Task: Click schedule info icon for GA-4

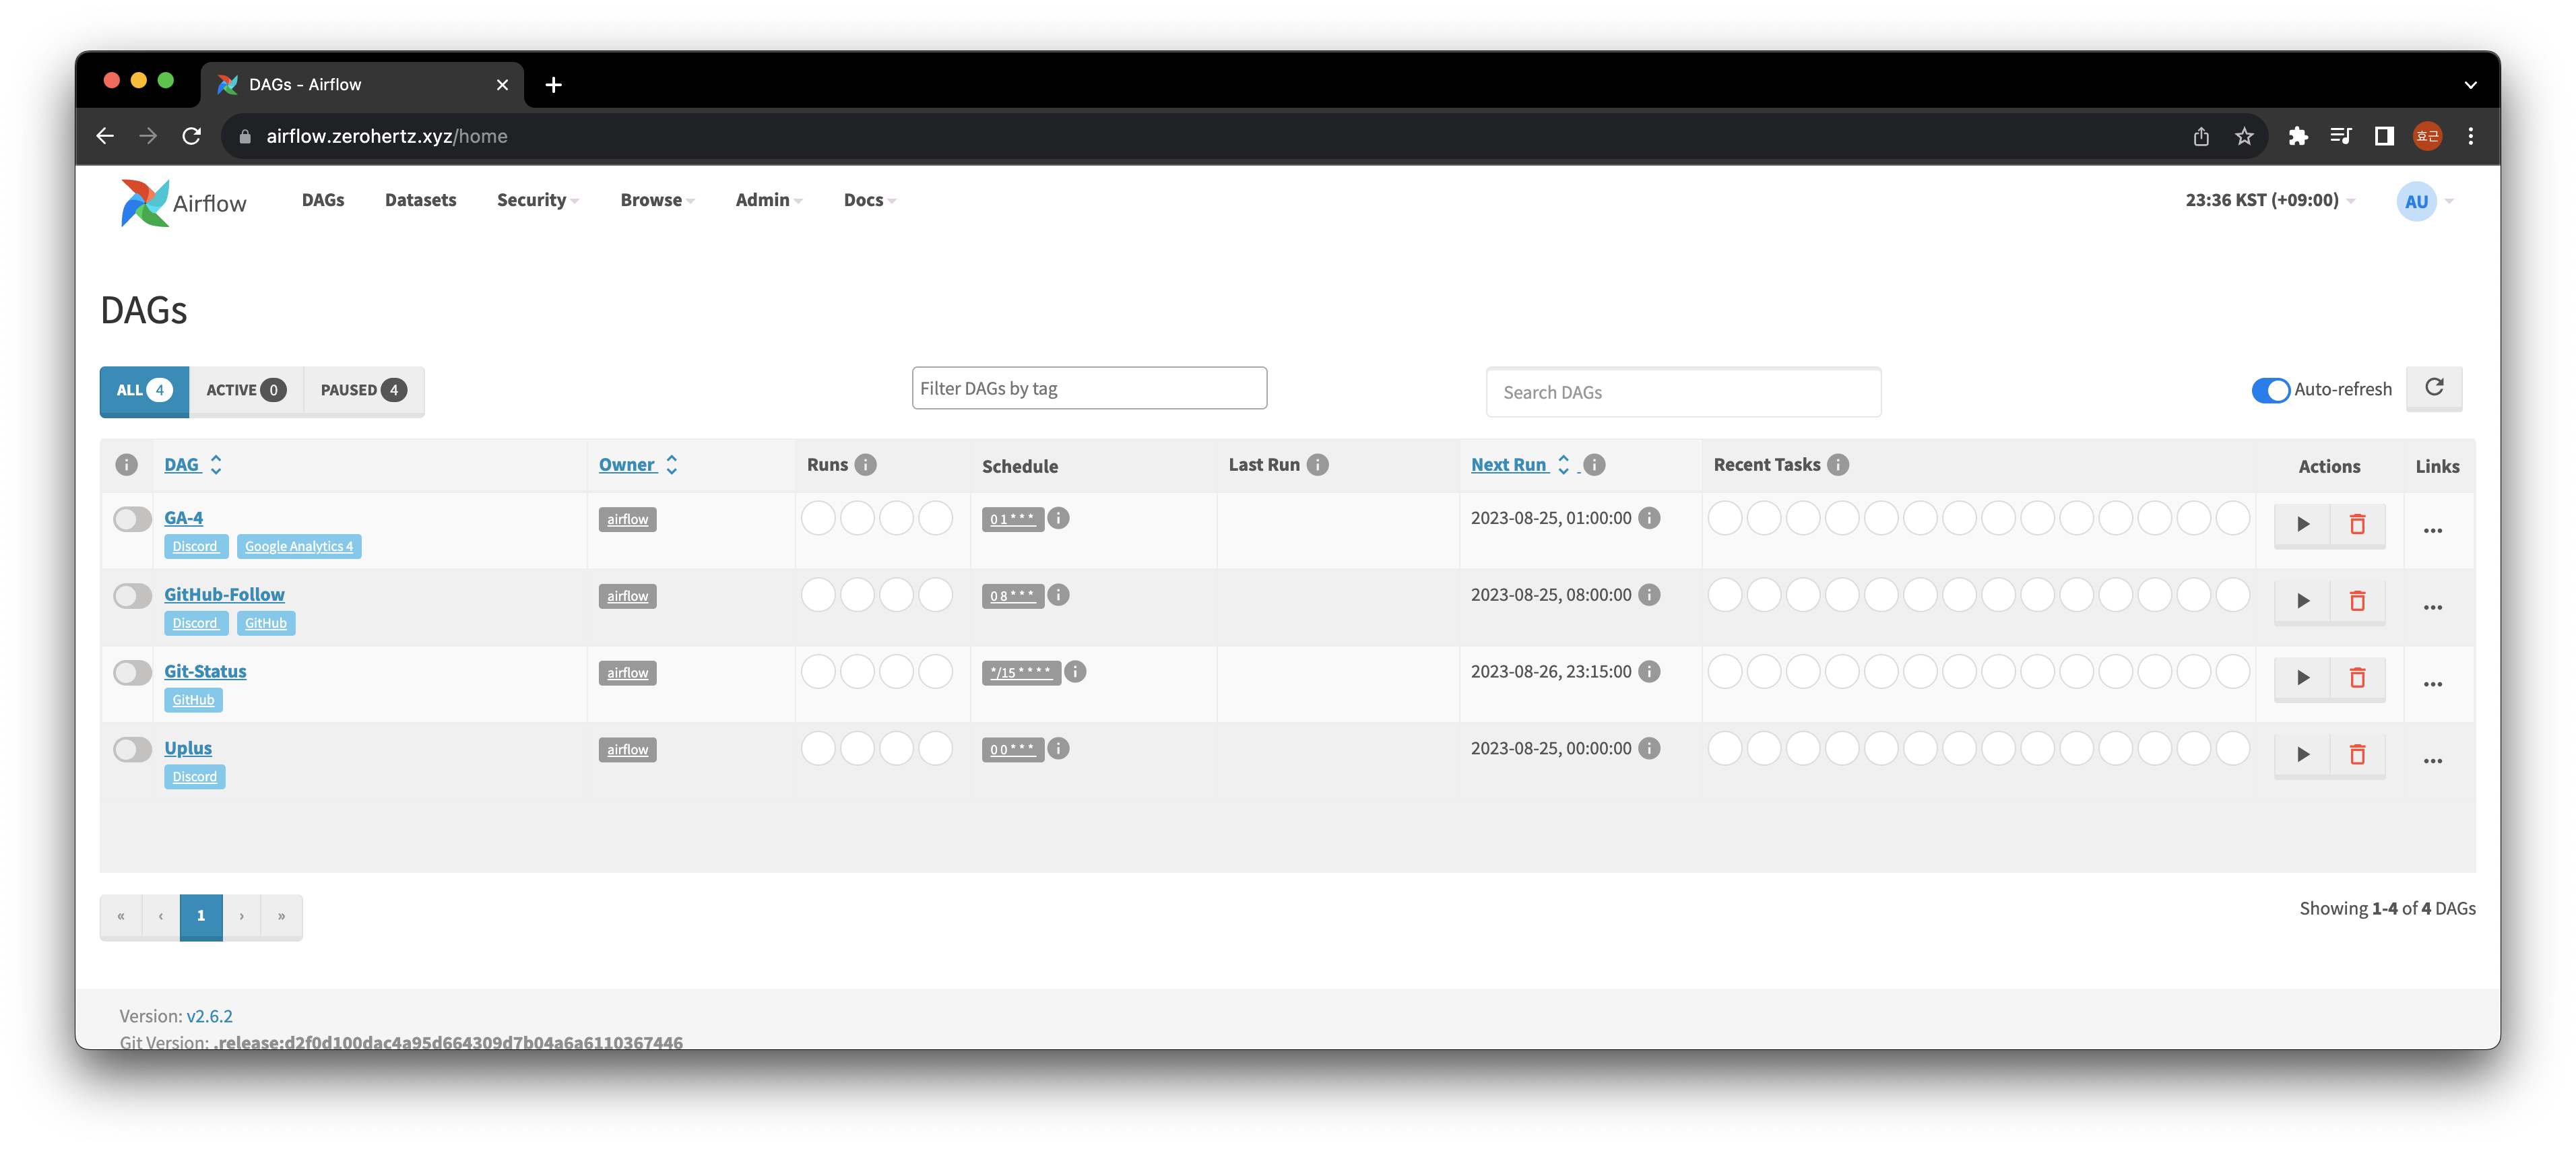Action: [x=1058, y=518]
